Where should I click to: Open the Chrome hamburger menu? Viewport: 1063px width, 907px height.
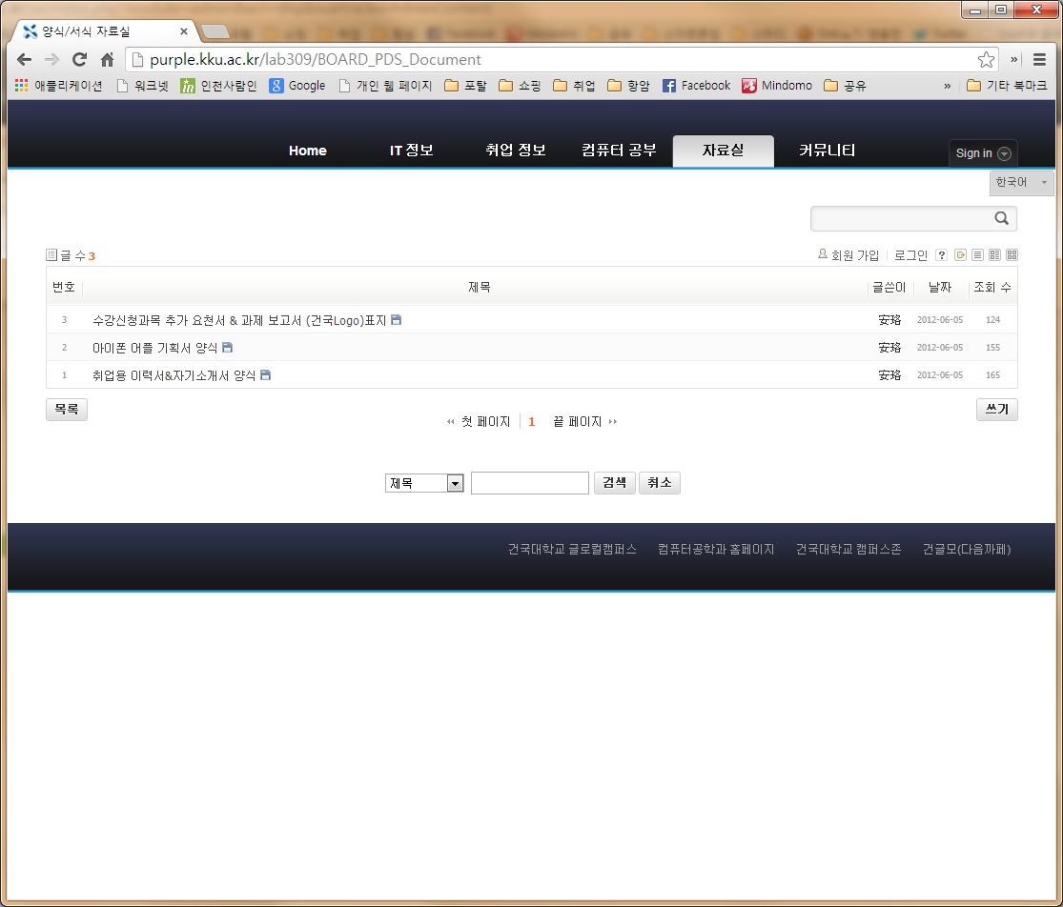pyautogui.click(x=1039, y=59)
